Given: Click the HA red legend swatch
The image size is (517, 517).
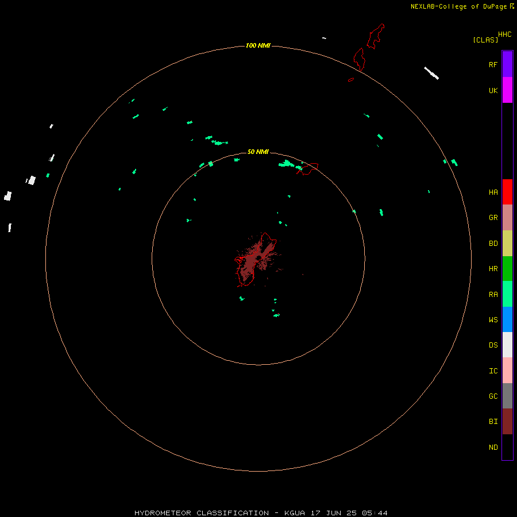Looking at the screenshot, I should pos(507,192).
